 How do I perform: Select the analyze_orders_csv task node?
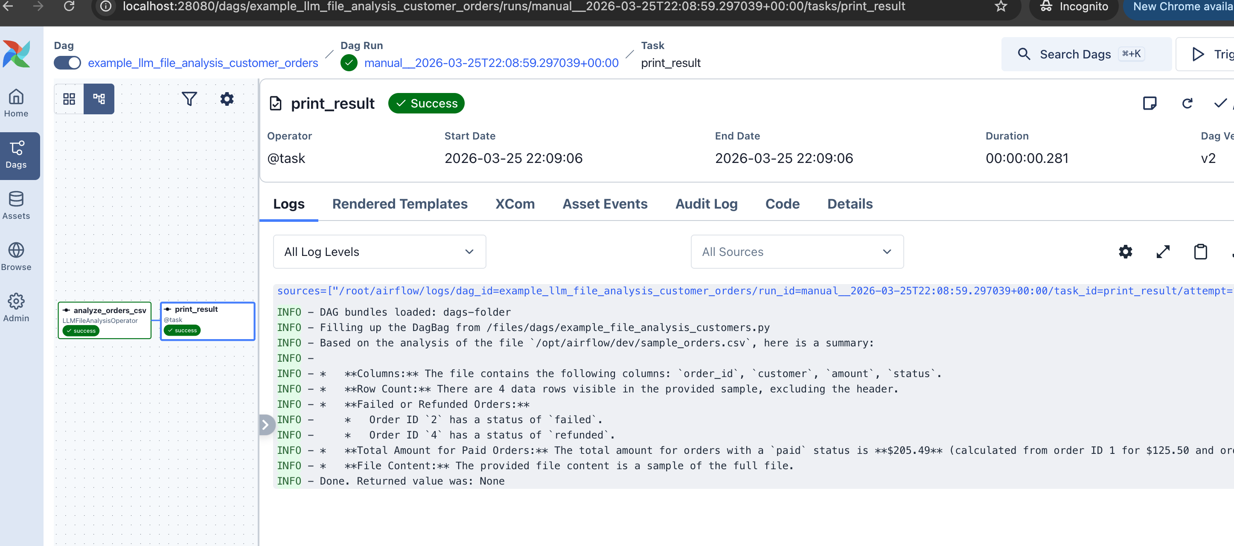pyautogui.click(x=105, y=320)
